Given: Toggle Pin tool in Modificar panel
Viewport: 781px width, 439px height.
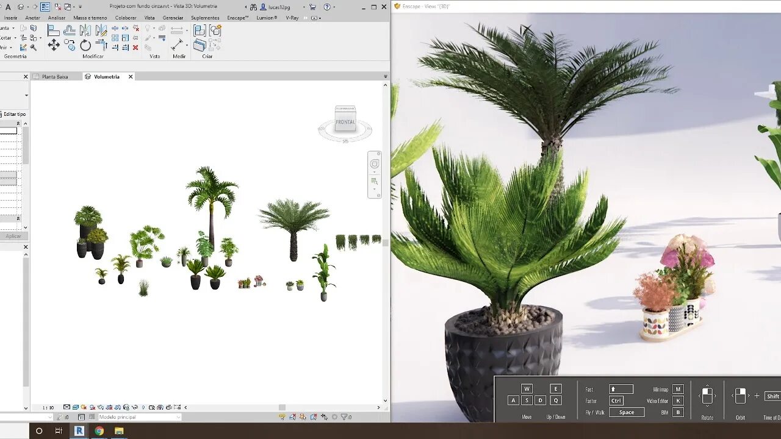Looking at the screenshot, I should [x=135, y=38].
